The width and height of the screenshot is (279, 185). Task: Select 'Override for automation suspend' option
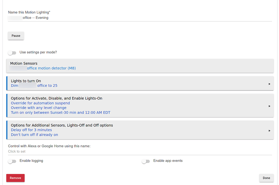click(40, 103)
